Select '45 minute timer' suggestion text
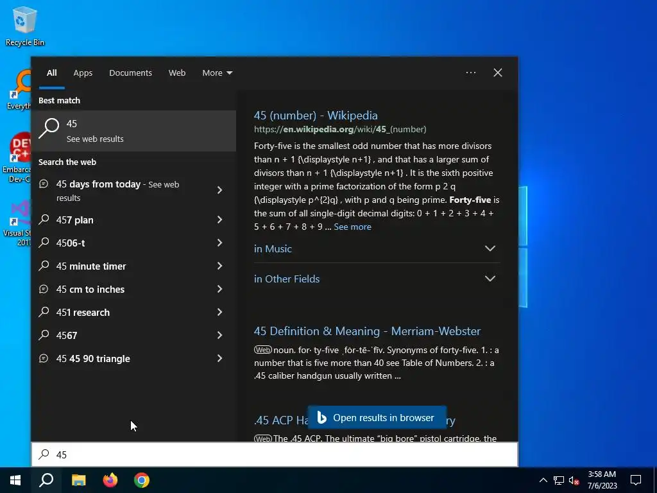 coord(91,266)
